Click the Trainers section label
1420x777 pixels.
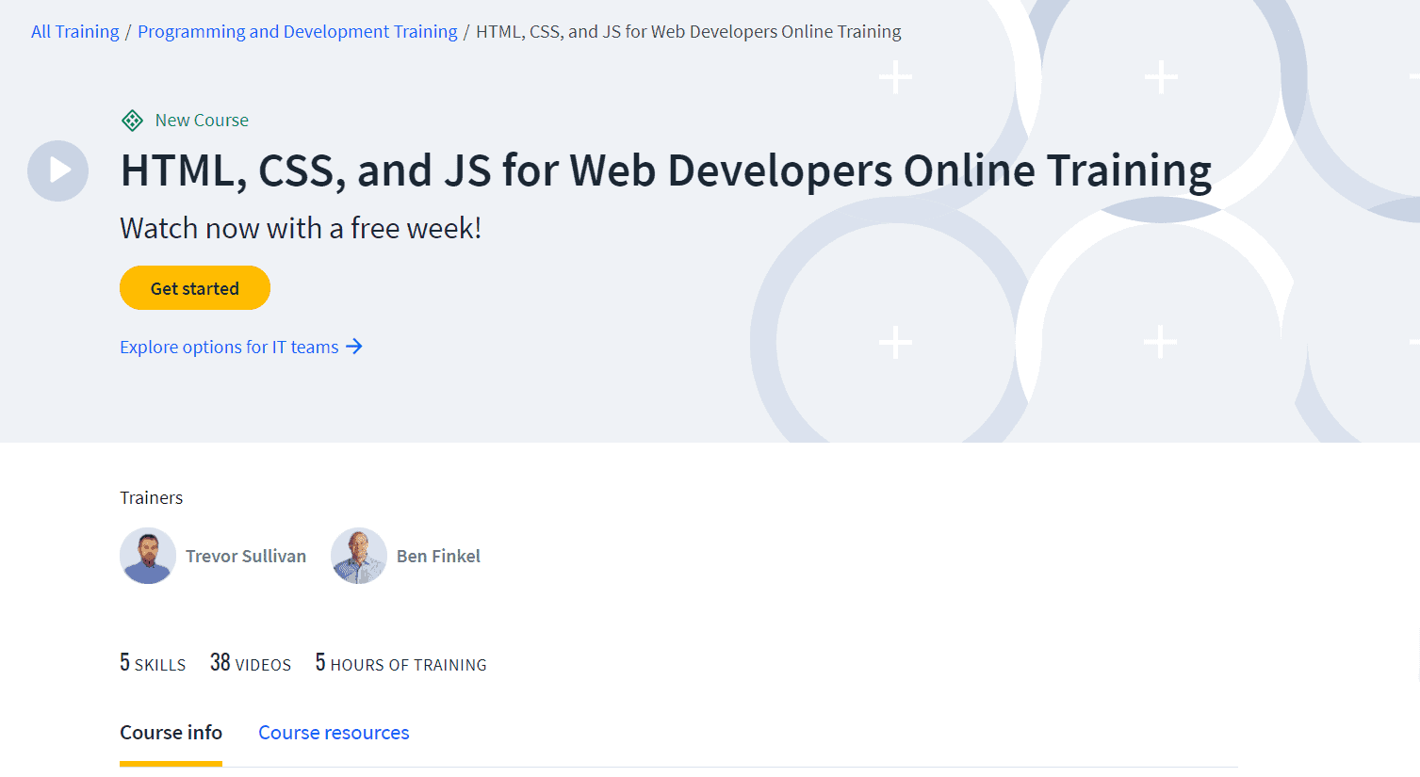[x=151, y=497]
